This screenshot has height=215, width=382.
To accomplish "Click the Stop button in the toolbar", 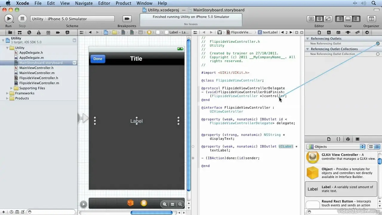I will [22, 19].
